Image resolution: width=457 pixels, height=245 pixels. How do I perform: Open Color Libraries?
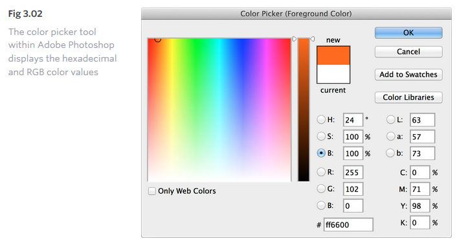[x=408, y=97]
